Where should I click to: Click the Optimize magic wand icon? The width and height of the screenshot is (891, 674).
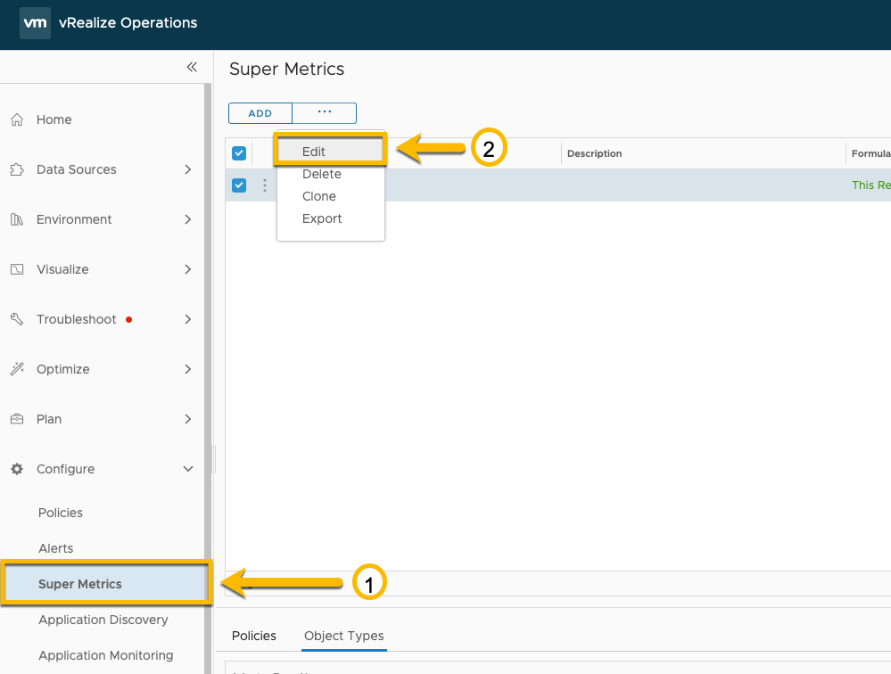click(x=17, y=369)
